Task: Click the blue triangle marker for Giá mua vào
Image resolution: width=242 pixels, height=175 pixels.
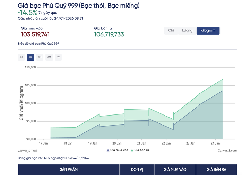Action: point(108,150)
